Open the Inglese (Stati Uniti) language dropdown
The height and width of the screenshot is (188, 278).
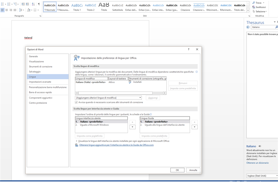[x=262, y=176]
